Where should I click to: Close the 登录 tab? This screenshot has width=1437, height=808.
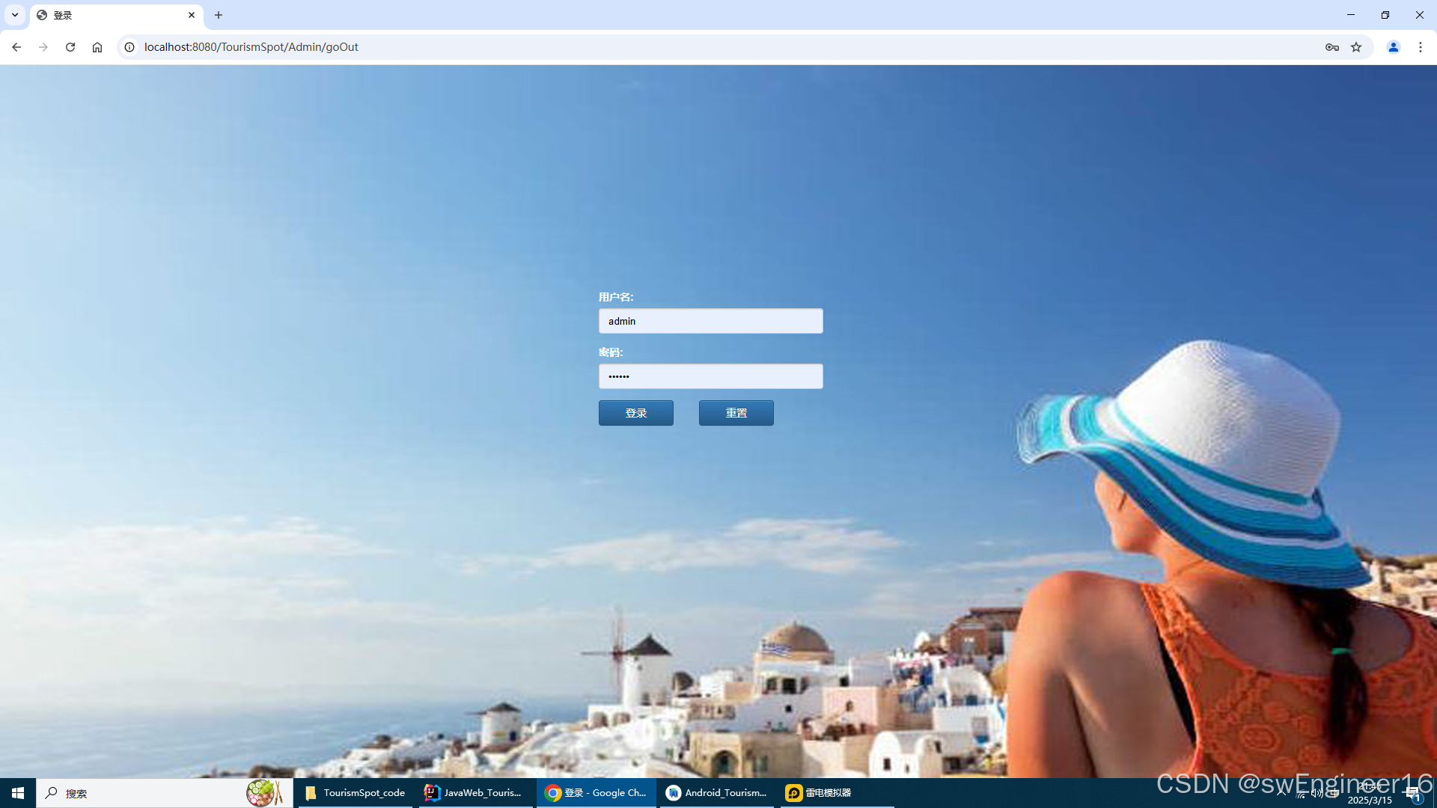(x=192, y=15)
